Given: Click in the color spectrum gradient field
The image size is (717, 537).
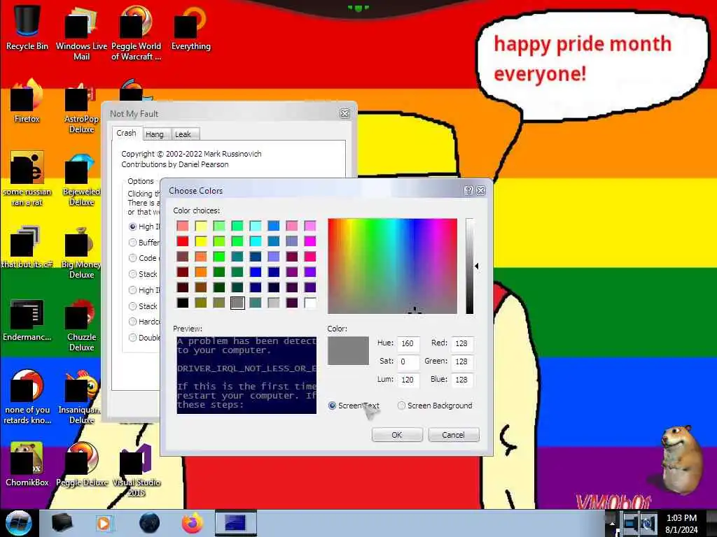Looking at the screenshot, I should (392, 266).
